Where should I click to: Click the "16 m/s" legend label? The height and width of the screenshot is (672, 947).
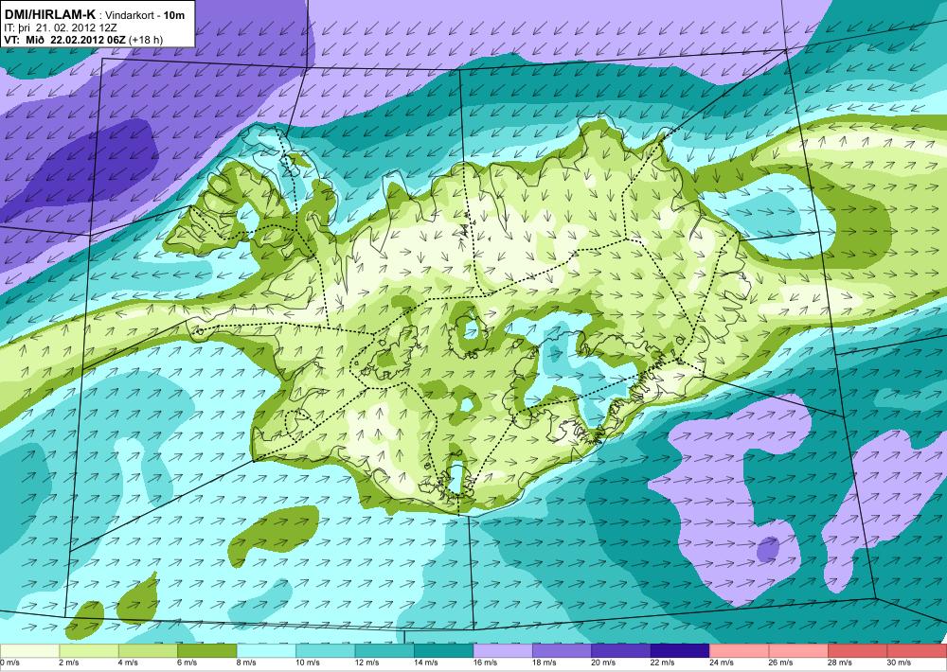(485, 663)
